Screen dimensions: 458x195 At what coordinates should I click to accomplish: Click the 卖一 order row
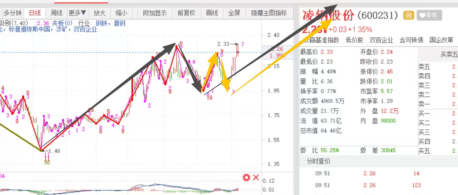pyautogui.click(x=438, y=104)
